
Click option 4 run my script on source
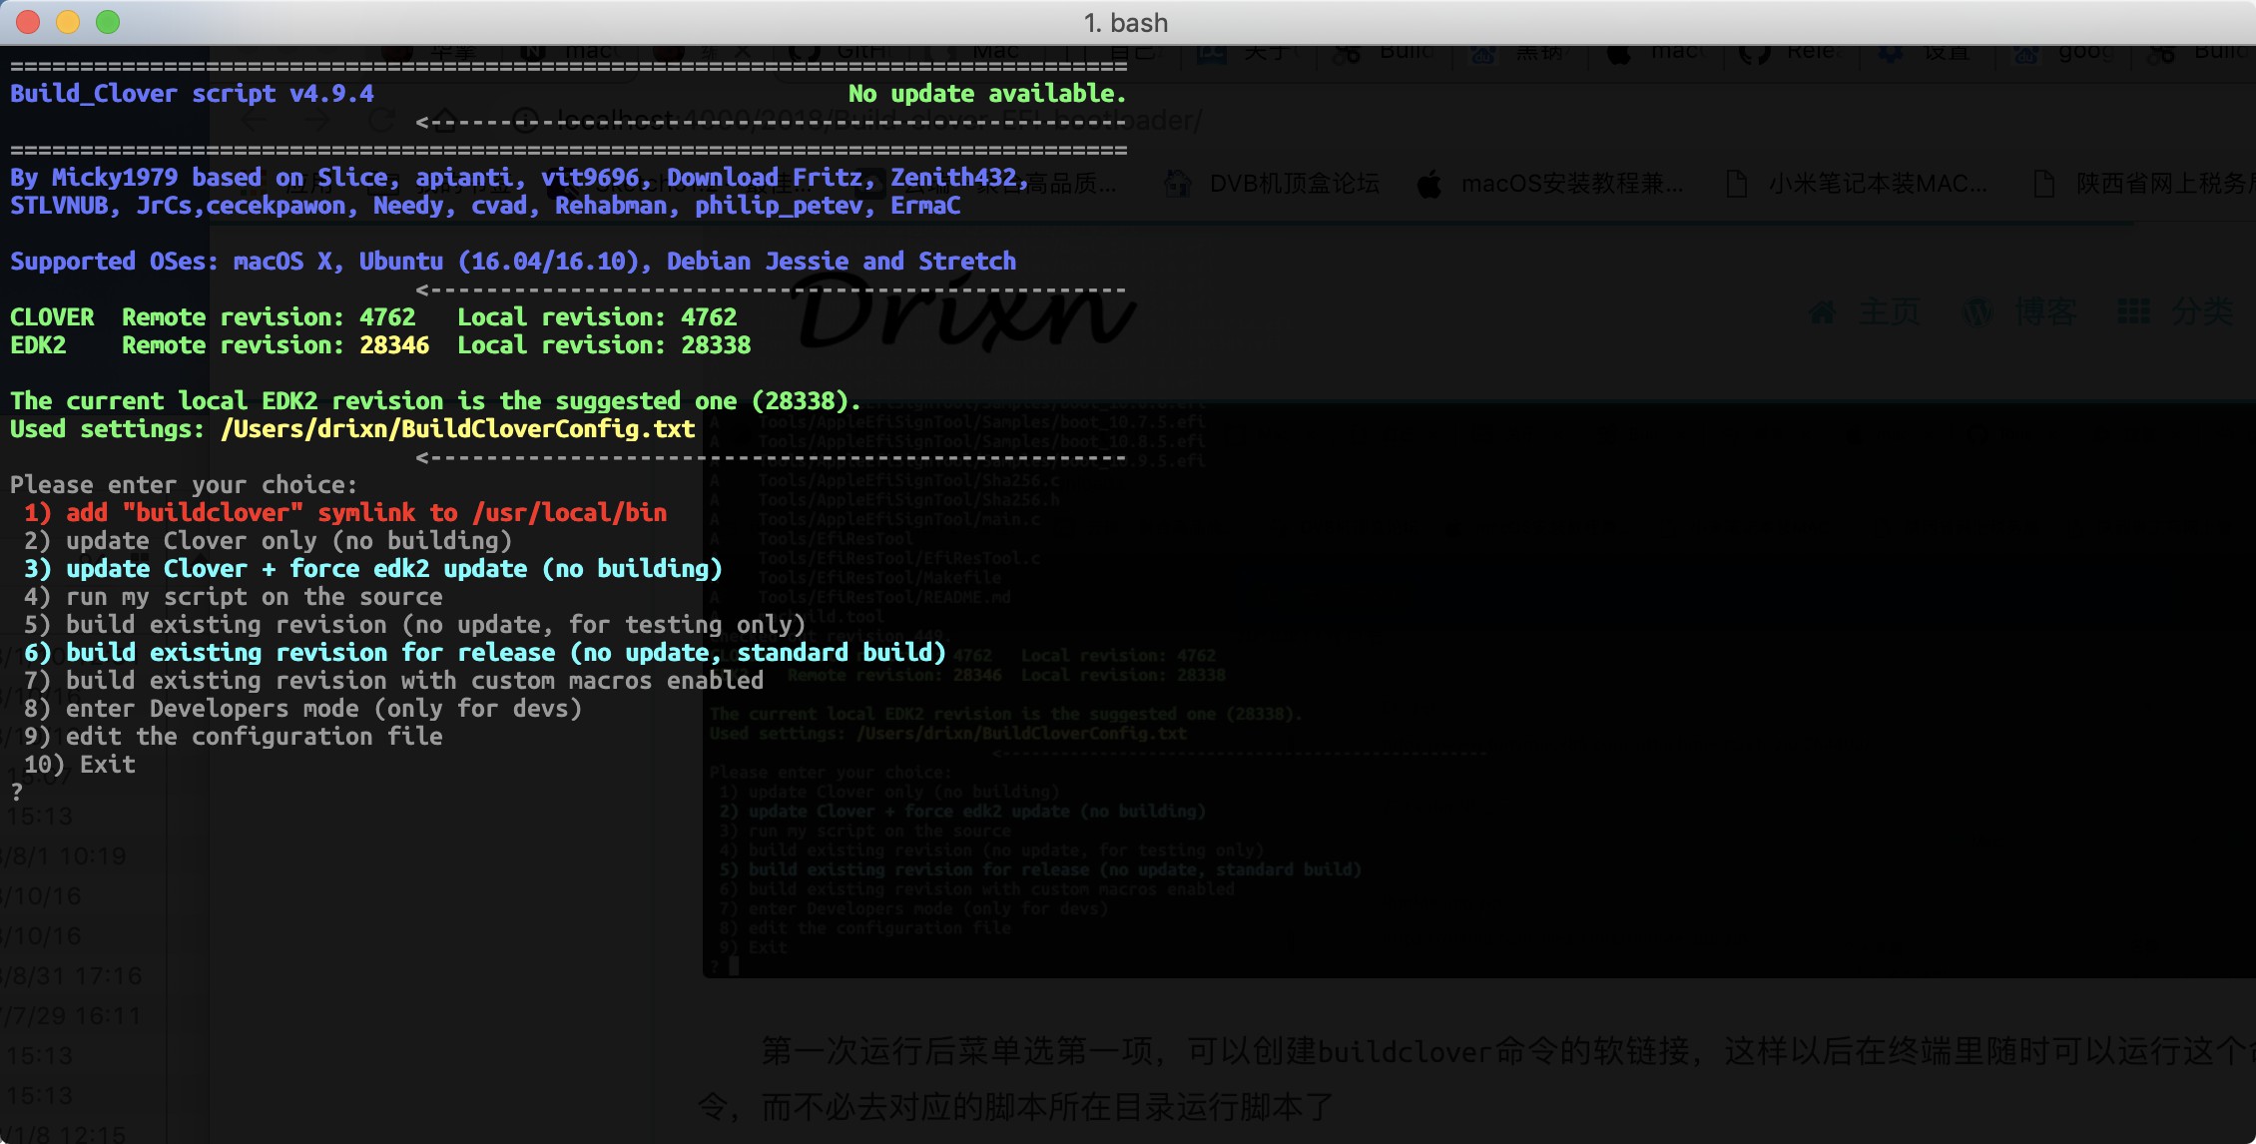234,596
